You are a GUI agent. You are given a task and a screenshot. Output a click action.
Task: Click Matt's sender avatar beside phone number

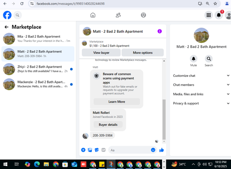click(x=85, y=136)
